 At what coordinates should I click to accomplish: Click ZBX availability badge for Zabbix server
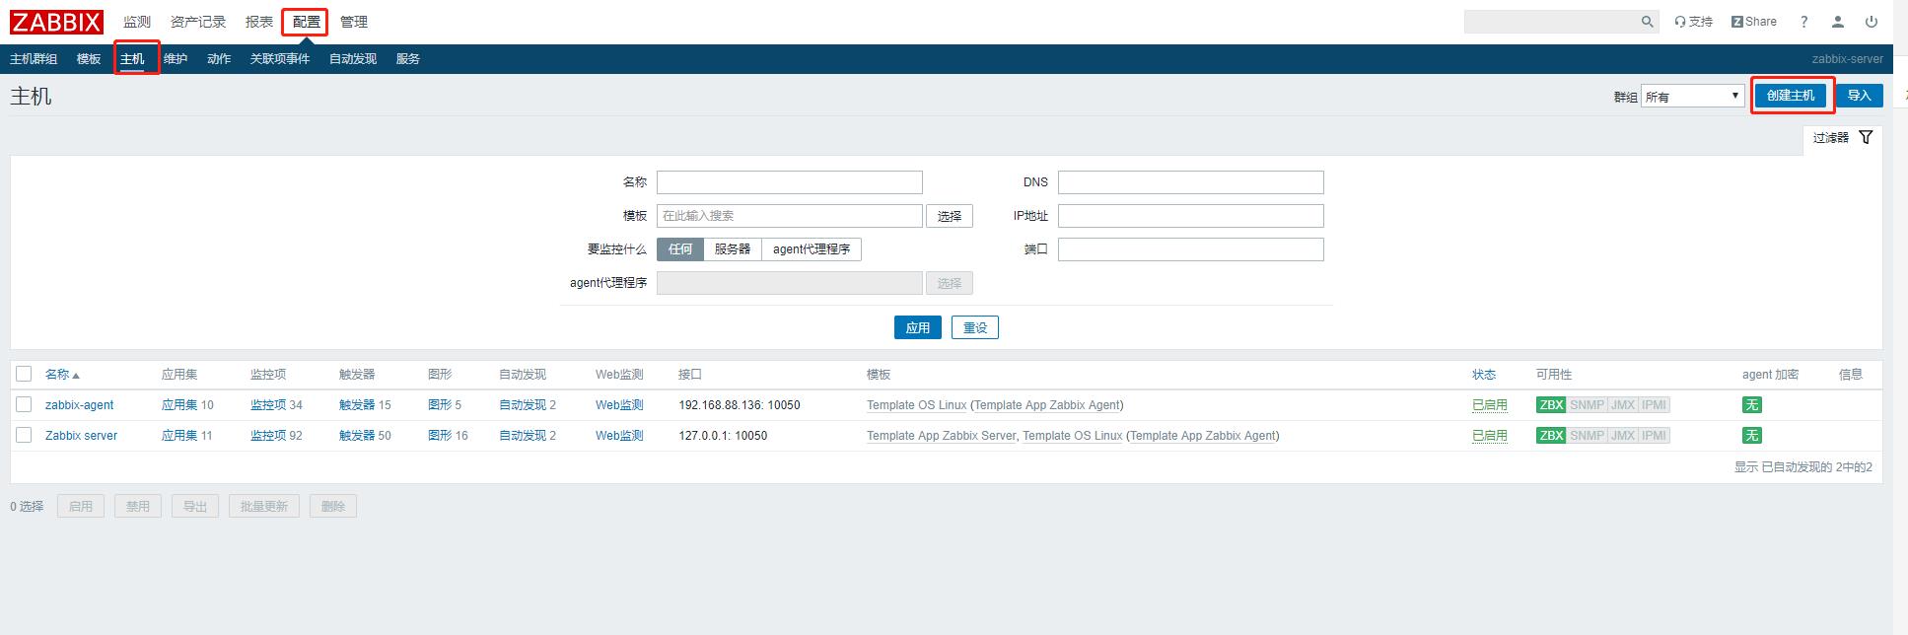pos(1551,436)
